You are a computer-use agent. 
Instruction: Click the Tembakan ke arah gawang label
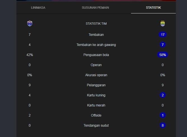(x=96, y=45)
